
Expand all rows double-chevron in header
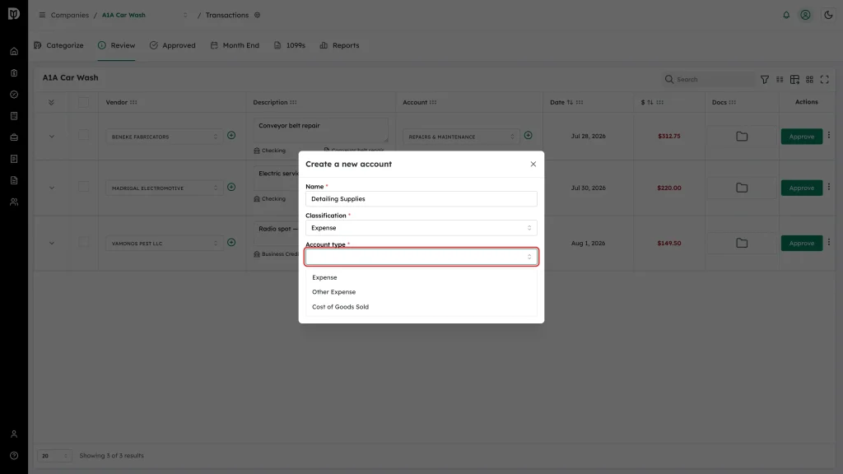(x=51, y=102)
